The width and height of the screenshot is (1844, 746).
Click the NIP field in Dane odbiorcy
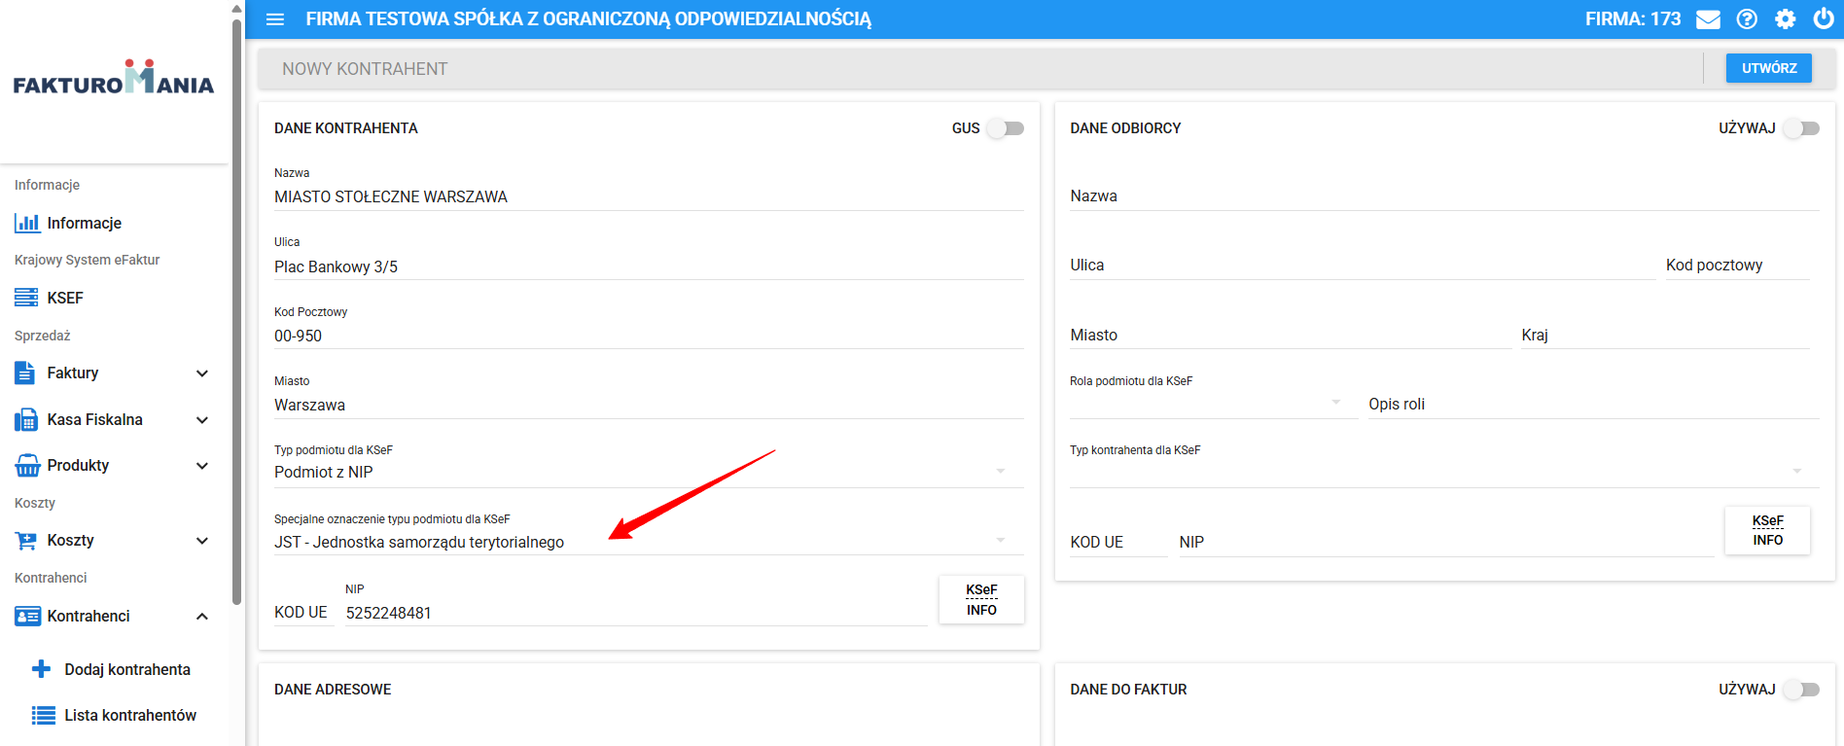click(1446, 542)
